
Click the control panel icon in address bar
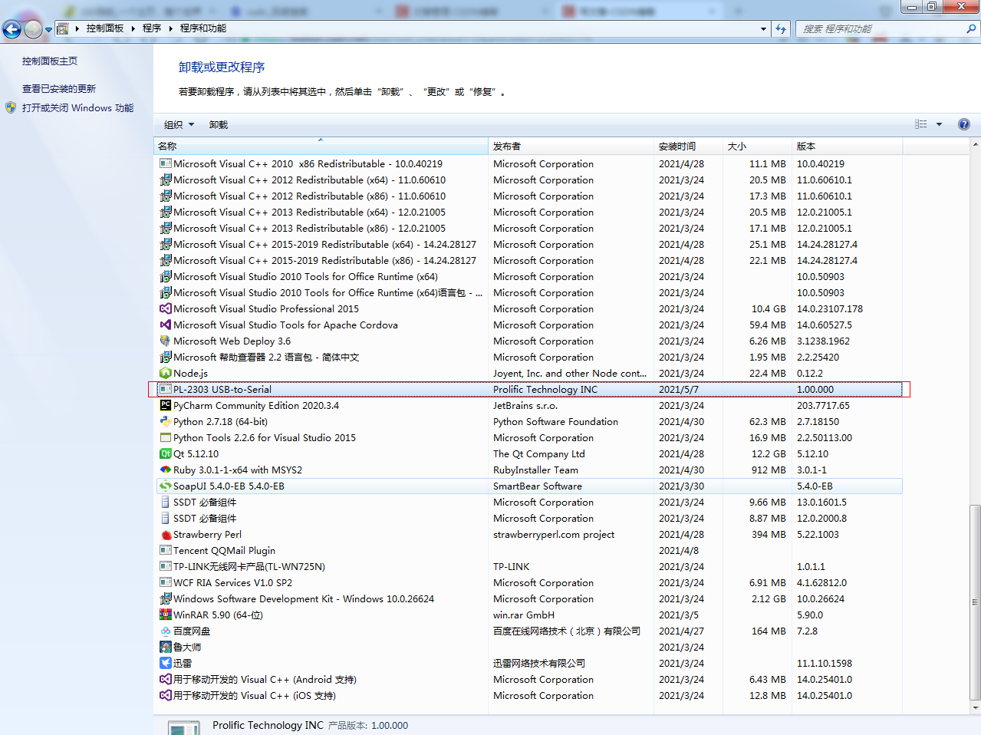coord(63,28)
